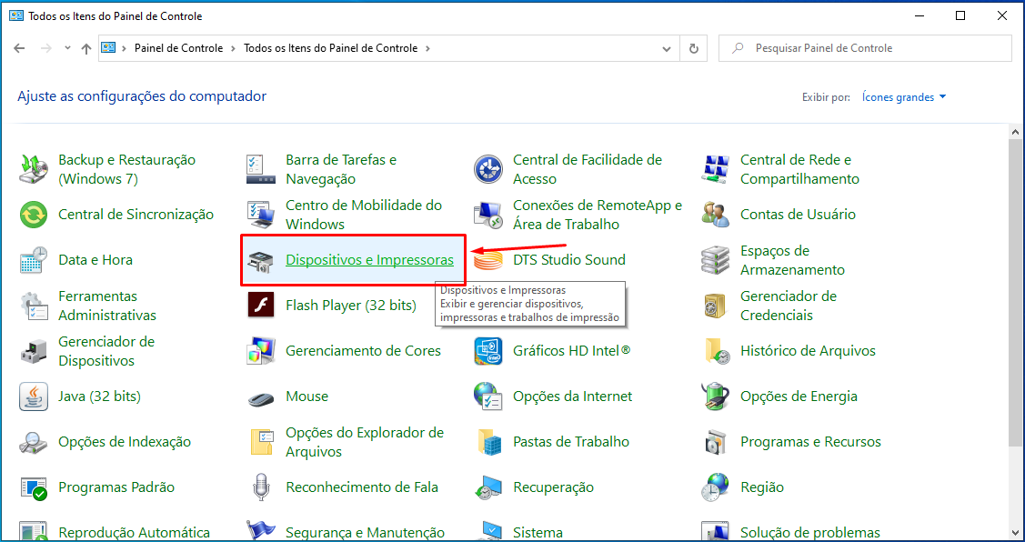Click the refresh button beside address bar

[x=694, y=48]
